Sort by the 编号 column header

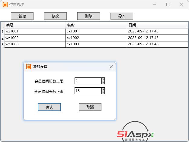point(35,25)
